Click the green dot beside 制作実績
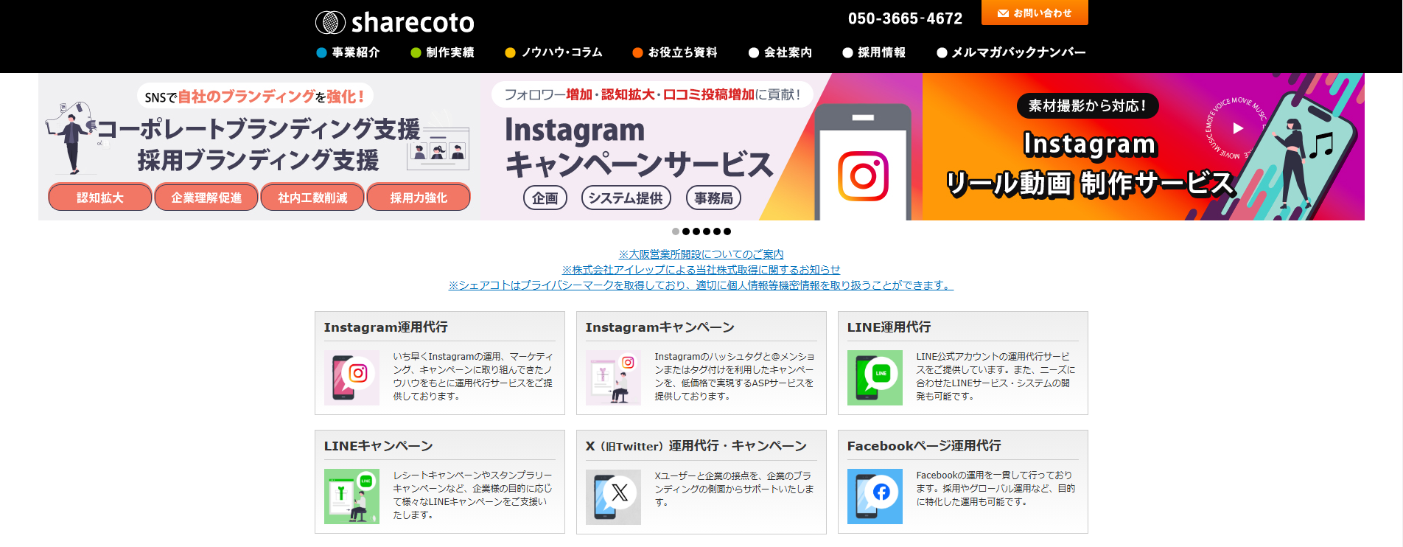1403x547 pixels. coord(416,52)
